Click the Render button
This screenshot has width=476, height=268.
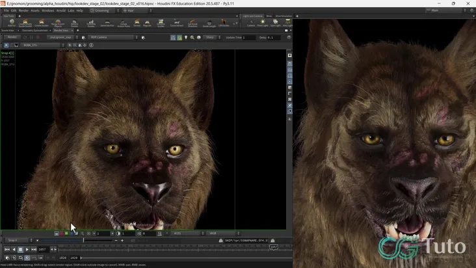pyautogui.click(x=12, y=37)
